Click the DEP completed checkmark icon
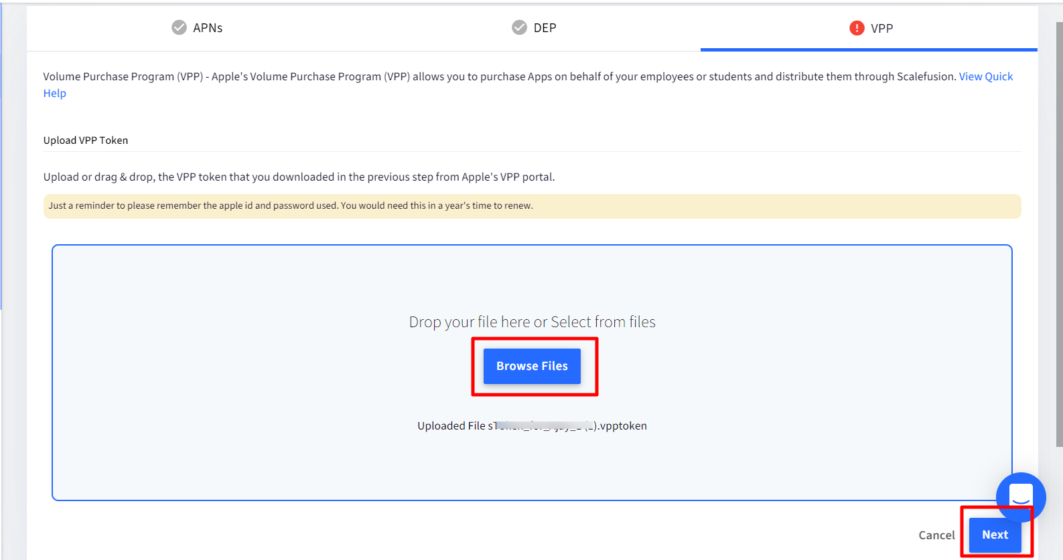The width and height of the screenshot is (1063, 560). coord(519,27)
